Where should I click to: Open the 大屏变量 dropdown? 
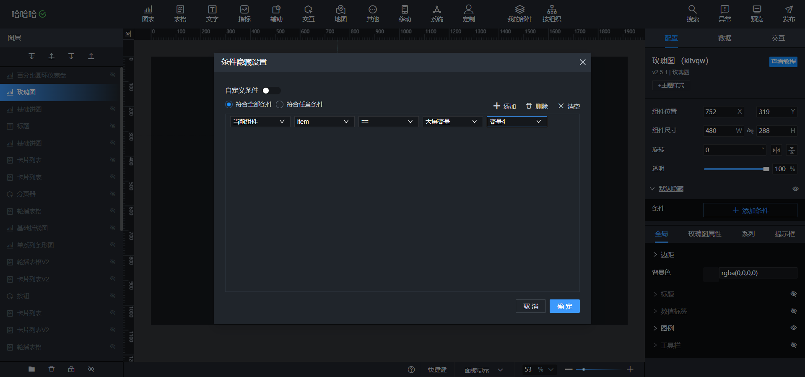(x=452, y=122)
